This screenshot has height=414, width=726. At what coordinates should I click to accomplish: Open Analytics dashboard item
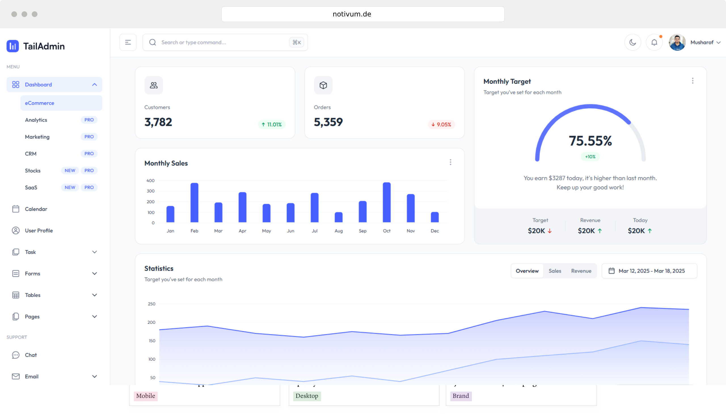pos(61,120)
